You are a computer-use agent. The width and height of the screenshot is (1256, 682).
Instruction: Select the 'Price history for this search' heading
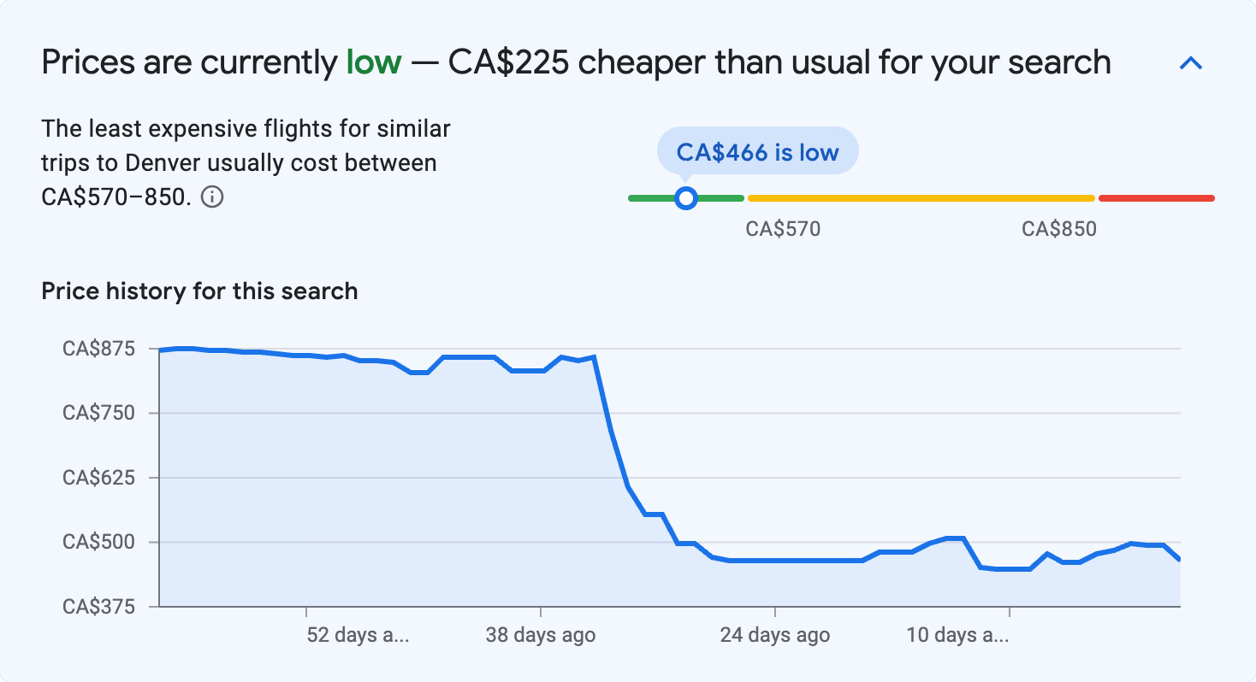(198, 291)
